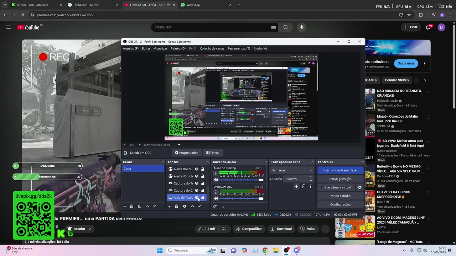Undock the Controles panel
The height and width of the screenshot is (256, 456).
click(x=362, y=162)
